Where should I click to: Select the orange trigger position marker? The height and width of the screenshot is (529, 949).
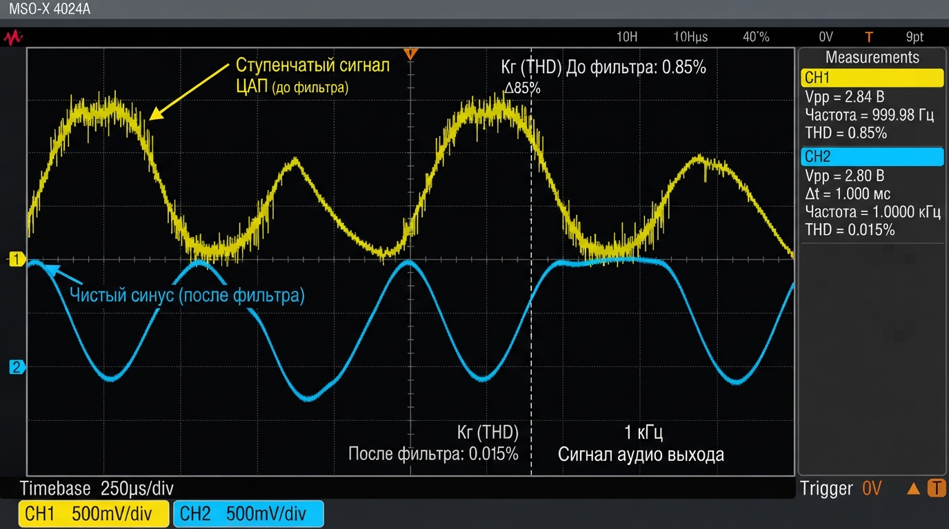410,53
